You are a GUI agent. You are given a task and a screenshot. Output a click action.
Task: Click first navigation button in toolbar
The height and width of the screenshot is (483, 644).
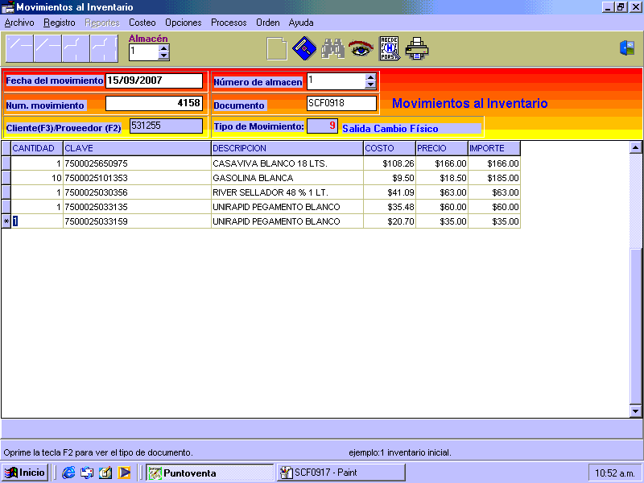tap(19, 49)
